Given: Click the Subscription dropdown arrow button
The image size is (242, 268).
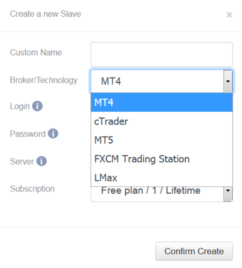Looking at the screenshot, I should coord(228,194).
